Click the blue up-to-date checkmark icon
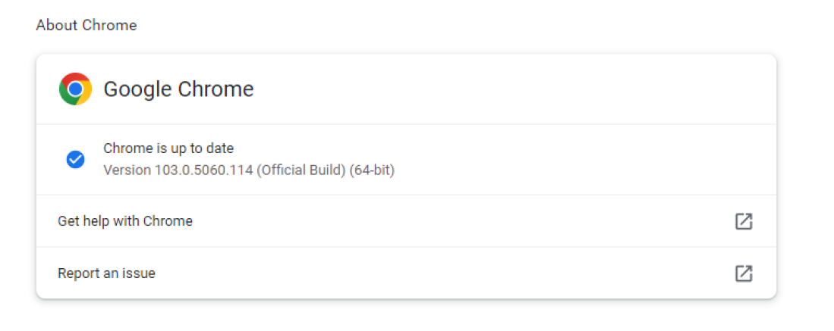 click(x=75, y=159)
